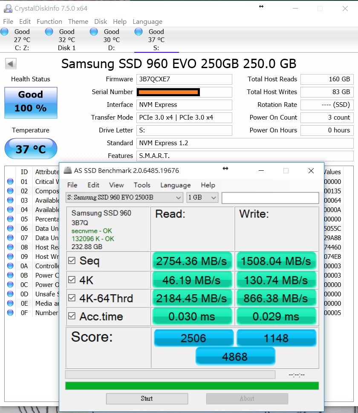The height and width of the screenshot is (413, 358).
Task: Click status orb for attribute 03 row
Action: coord(10,200)
